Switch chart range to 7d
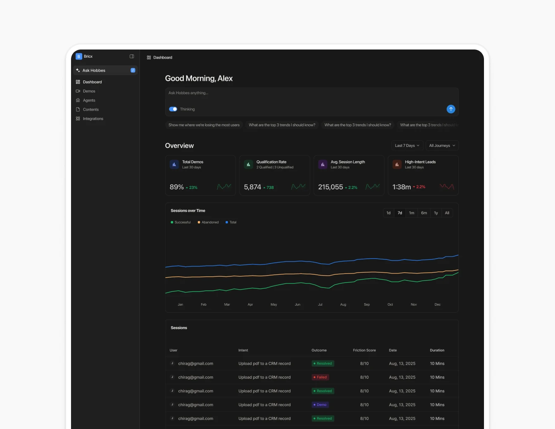Image resolution: width=555 pixels, height=429 pixels. pos(399,213)
